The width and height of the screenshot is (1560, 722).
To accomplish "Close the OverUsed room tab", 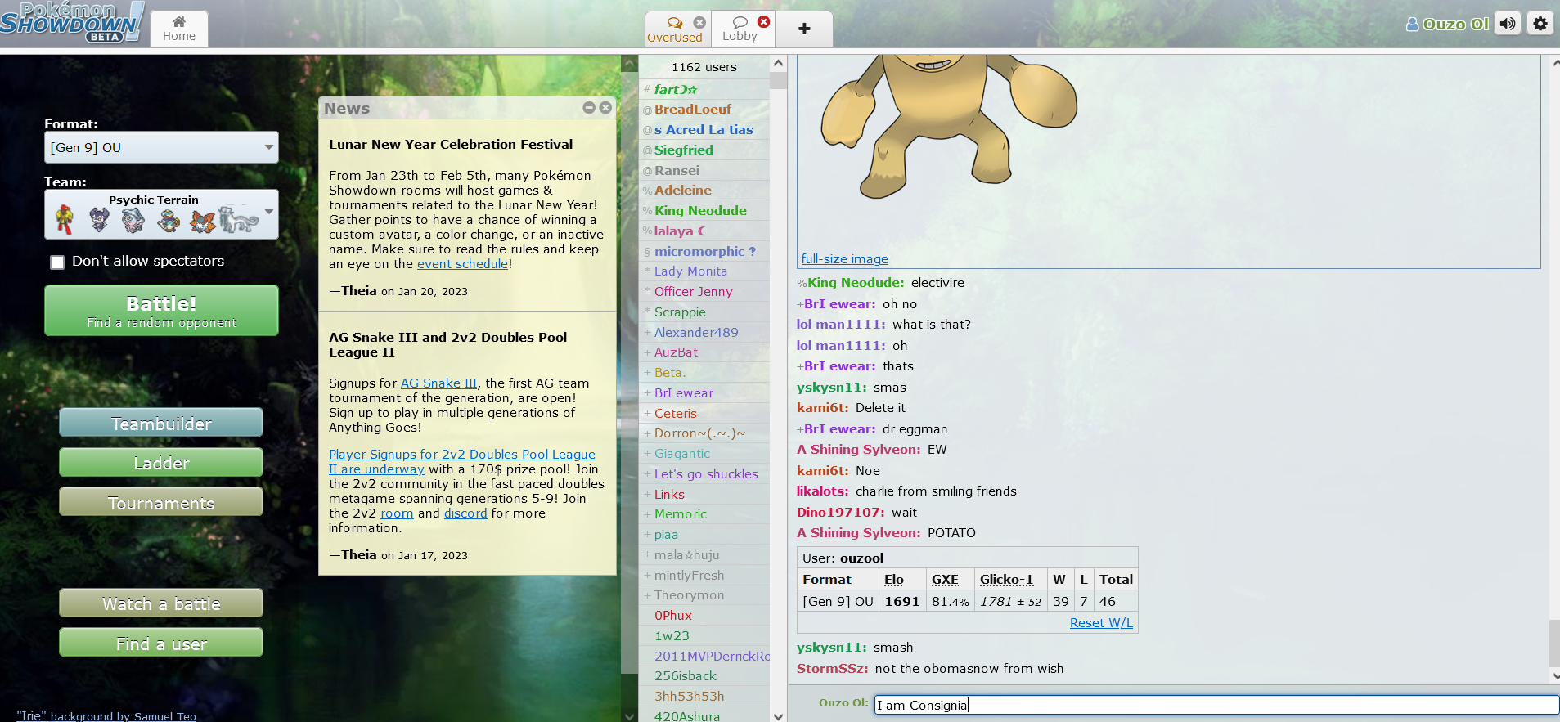I will coord(699,22).
